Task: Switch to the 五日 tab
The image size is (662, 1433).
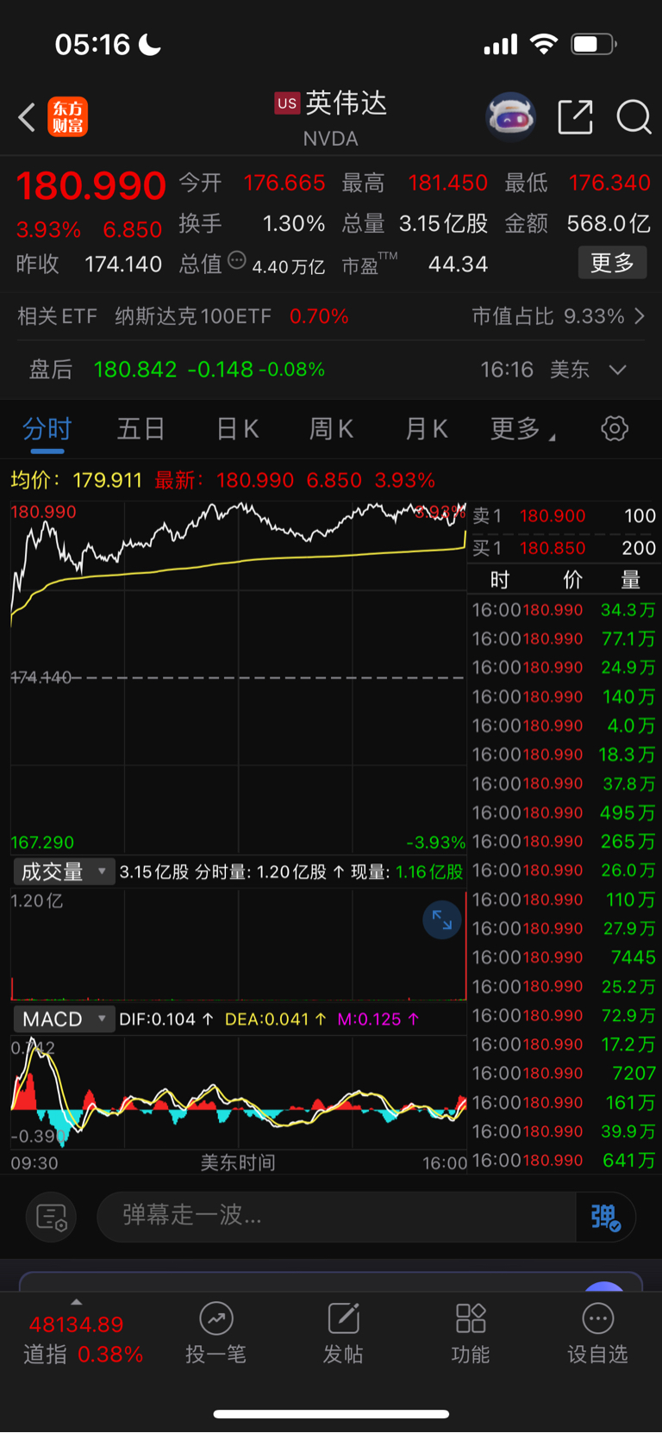Action: pyautogui.click(x=141, y=428)
